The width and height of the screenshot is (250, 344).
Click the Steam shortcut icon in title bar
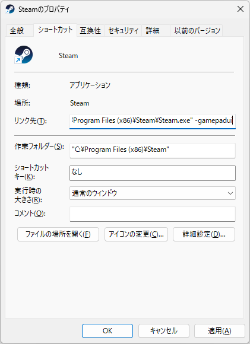(x=10, y=9)
